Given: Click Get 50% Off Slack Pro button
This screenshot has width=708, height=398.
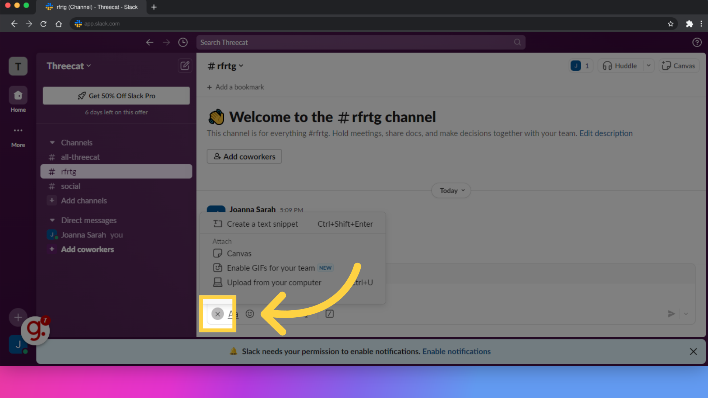Looking at the screenshot, I should [x=116, y=96].
